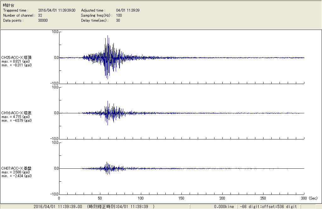
Task: Click the main burst of the CH16 waveform
Action: click(108, 113)
